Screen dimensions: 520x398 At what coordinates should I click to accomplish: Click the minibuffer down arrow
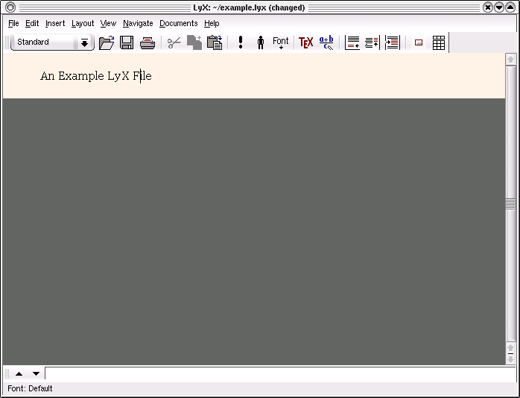[x=36, y=373]
